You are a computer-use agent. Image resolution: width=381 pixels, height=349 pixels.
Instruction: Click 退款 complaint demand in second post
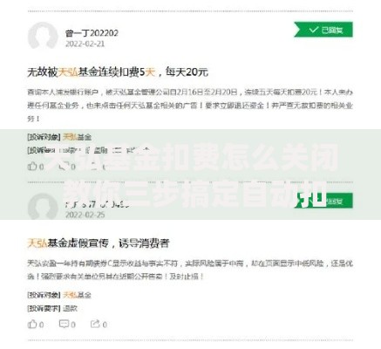click(x=70, y=308)
